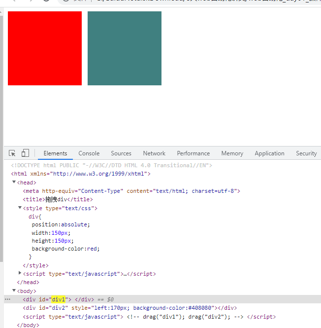
Task: Open the Application tab
Action: coord(269,153)
